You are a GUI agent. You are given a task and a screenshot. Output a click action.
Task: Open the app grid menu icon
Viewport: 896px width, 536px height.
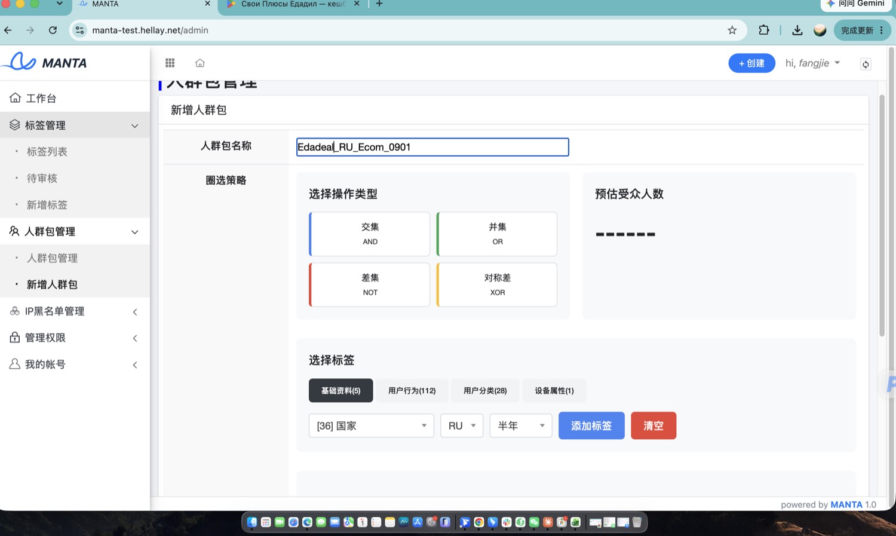[170, 63]
